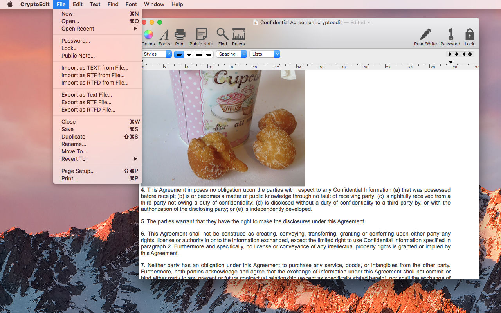Image resolution: width=501 pixels, height=313 pixels.
Task: Open the Help menu
Action: tap(177, 4)
